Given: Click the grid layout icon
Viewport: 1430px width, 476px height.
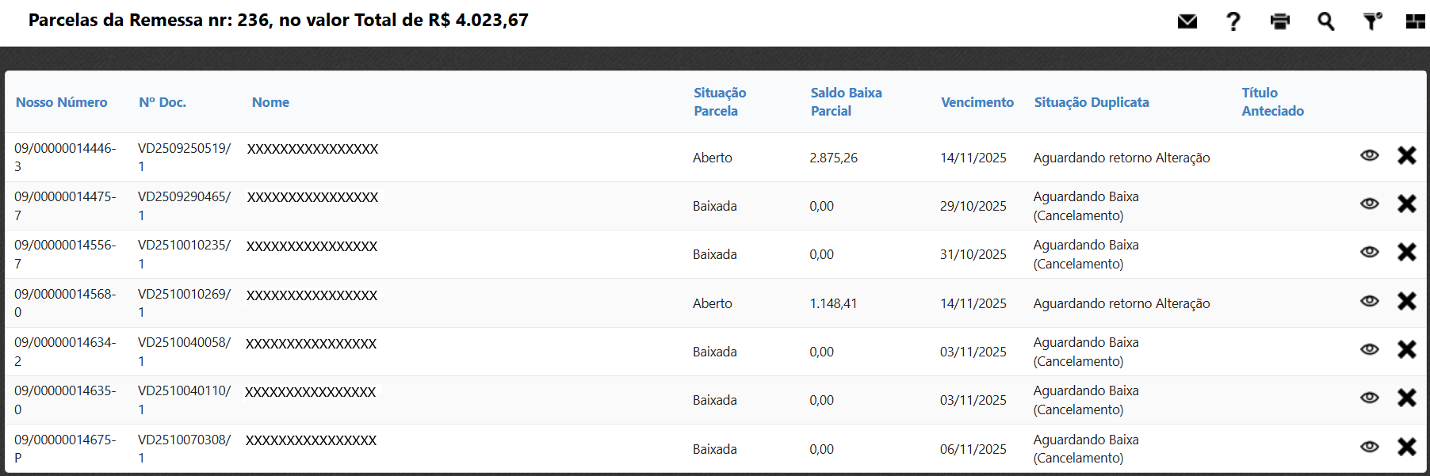Looking at the screenshot, I should click(1415, 21).
